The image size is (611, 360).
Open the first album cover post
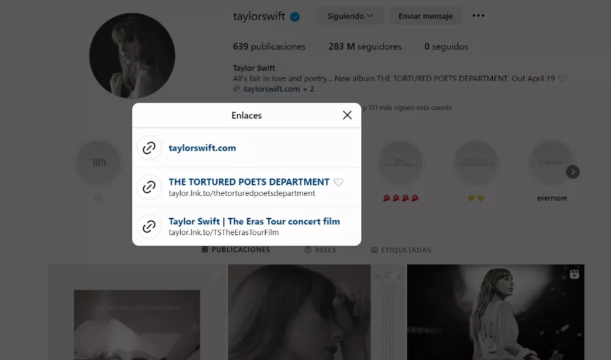click(137, 312)
